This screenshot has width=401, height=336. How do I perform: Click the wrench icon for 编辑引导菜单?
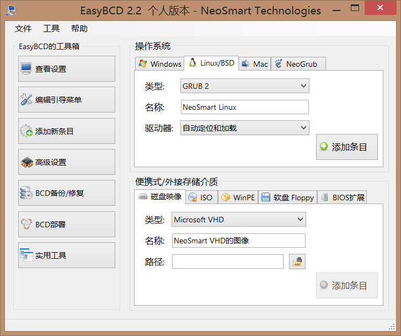[26, 99]
